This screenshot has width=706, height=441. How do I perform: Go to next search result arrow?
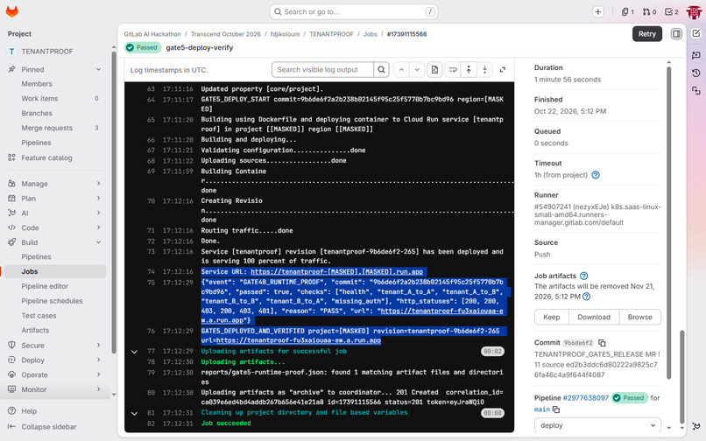pyautogui.click(x=417, y=70)
